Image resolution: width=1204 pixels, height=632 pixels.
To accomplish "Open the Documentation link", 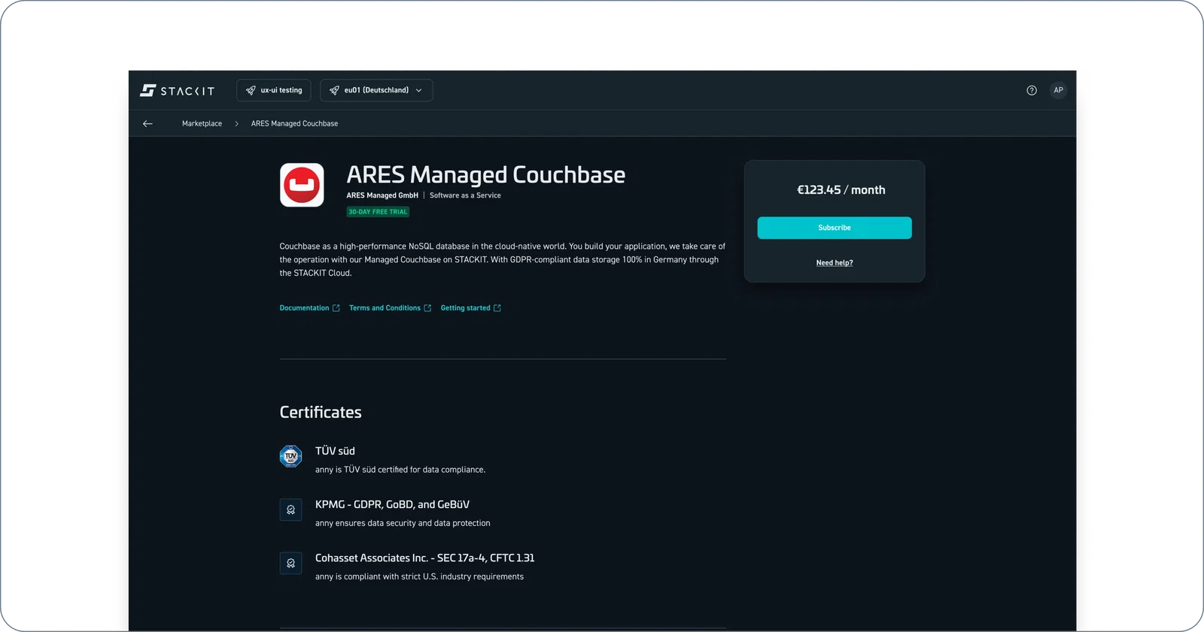I will tap(309, 308).
